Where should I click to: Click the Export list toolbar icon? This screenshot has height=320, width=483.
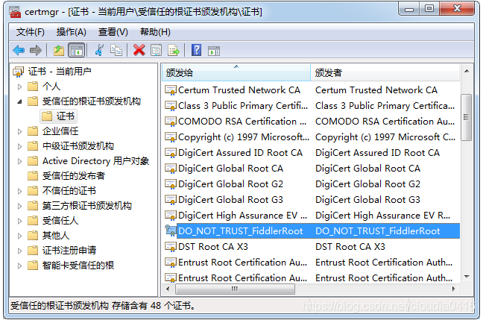pos(174,50)
